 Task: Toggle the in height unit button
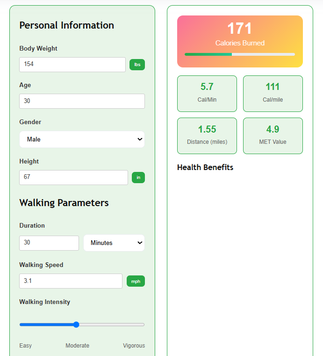138,178
